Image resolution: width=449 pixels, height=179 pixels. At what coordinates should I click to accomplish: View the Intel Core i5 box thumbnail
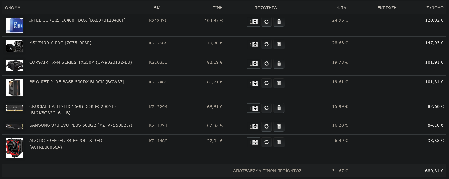tap(15, 25)
